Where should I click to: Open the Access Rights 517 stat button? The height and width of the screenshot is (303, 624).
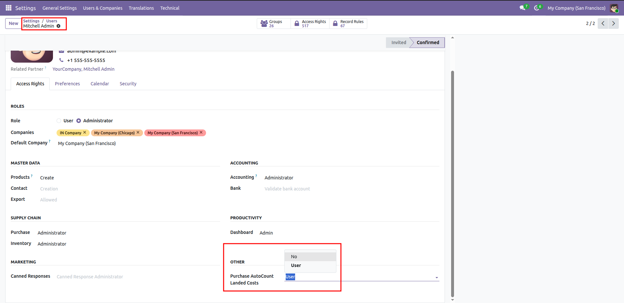coord(310,23)
